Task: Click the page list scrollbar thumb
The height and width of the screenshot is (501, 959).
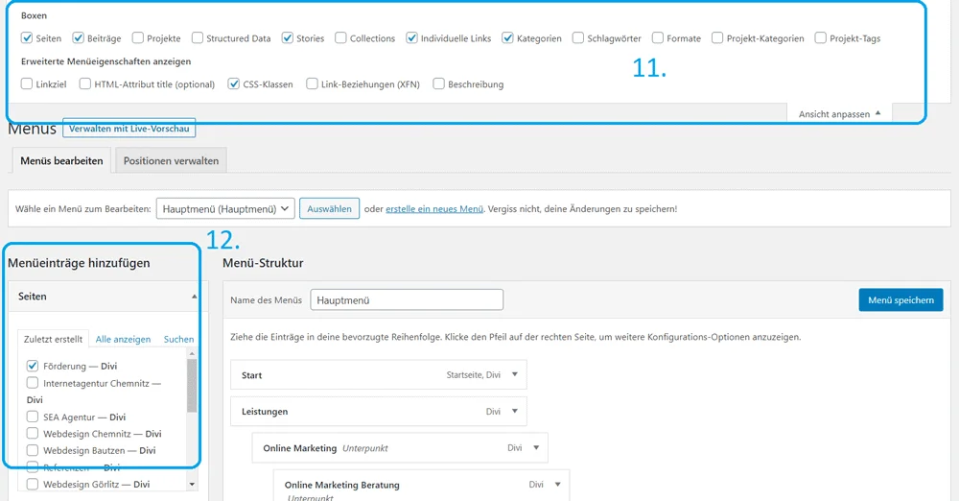Action: coord(192,386)
